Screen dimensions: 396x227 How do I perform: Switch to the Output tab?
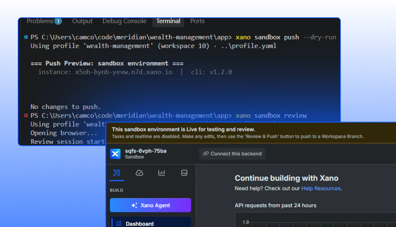click(x=82, y=21)
